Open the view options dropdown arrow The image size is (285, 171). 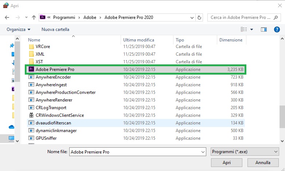[251, 29]
